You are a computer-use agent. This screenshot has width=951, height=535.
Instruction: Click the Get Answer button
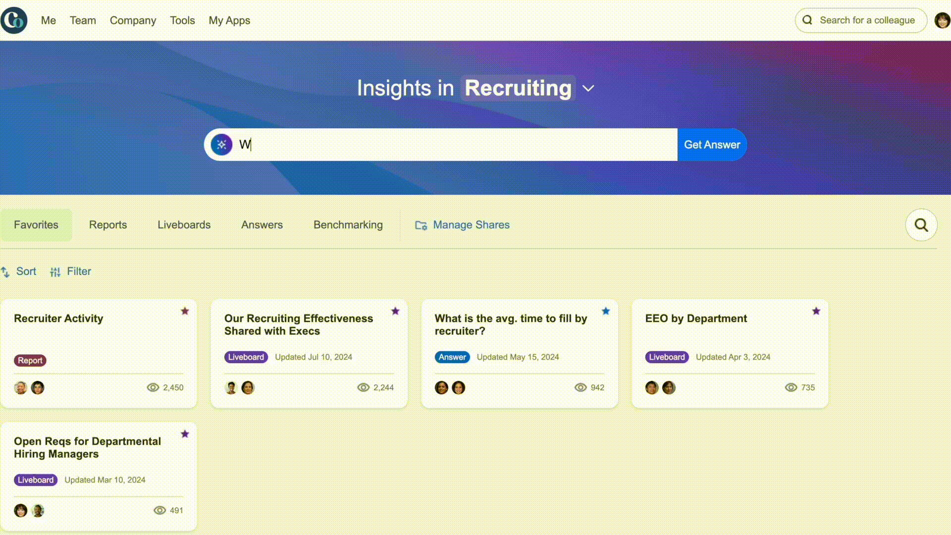712,144
